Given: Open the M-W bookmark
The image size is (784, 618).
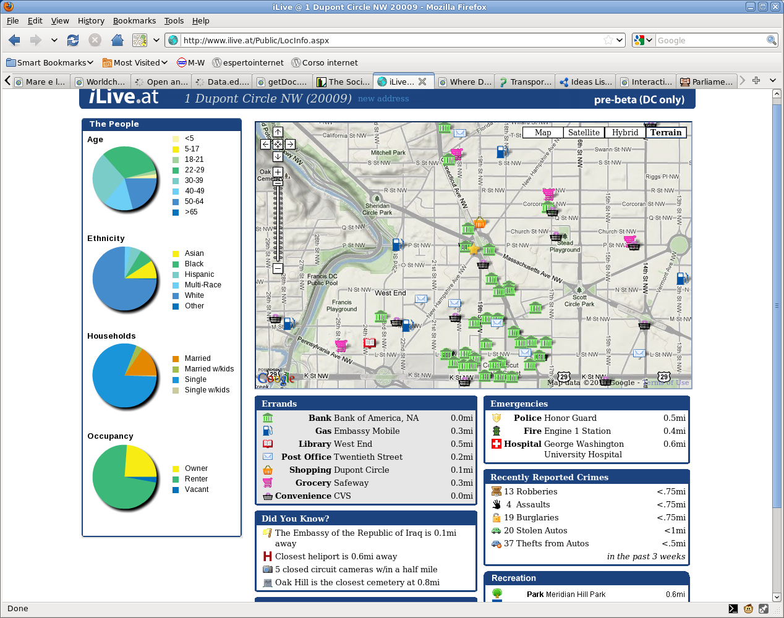Looking at the screenshot, I should [x=191, y=62].
